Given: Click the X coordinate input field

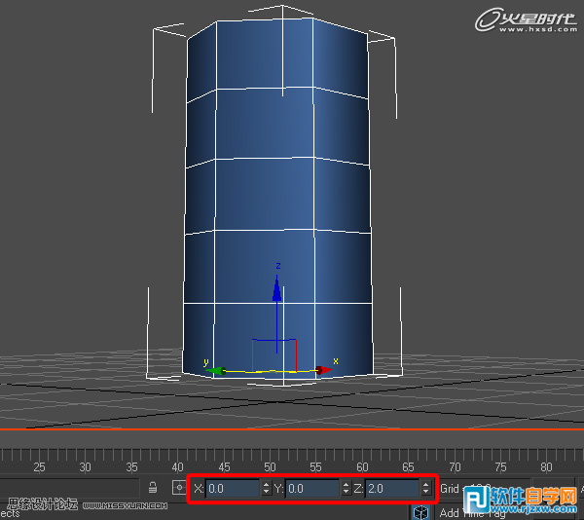Looking at the screenshot, I should [x=233, y=488].
